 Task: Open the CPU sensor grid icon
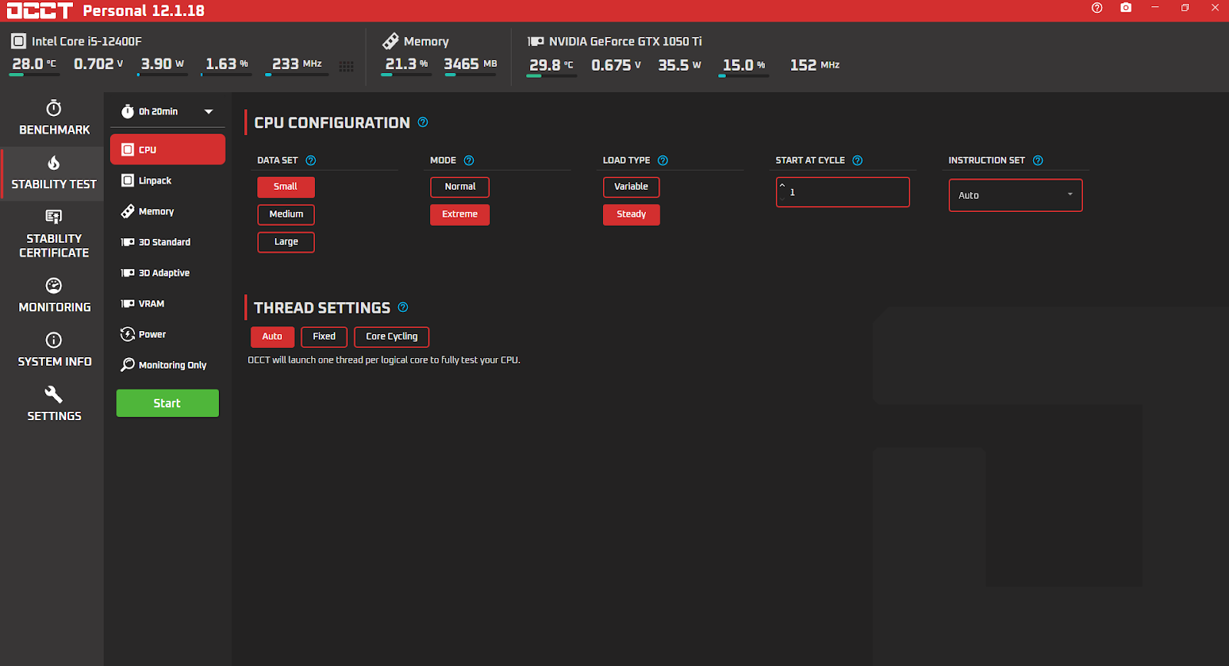click(x=346, y=67)
